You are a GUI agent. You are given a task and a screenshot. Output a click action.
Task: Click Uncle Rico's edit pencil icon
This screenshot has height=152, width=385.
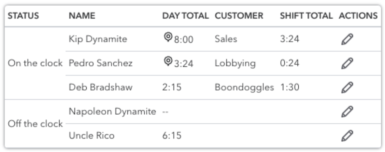click(347, 136)
